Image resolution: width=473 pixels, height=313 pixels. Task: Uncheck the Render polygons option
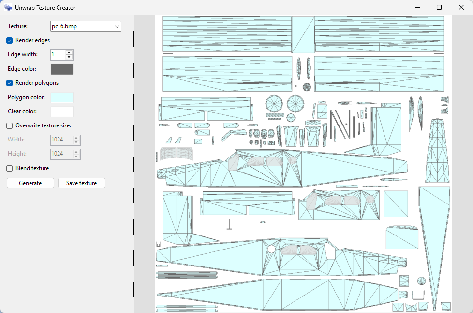pyautogui.click(x=10, y=83)
